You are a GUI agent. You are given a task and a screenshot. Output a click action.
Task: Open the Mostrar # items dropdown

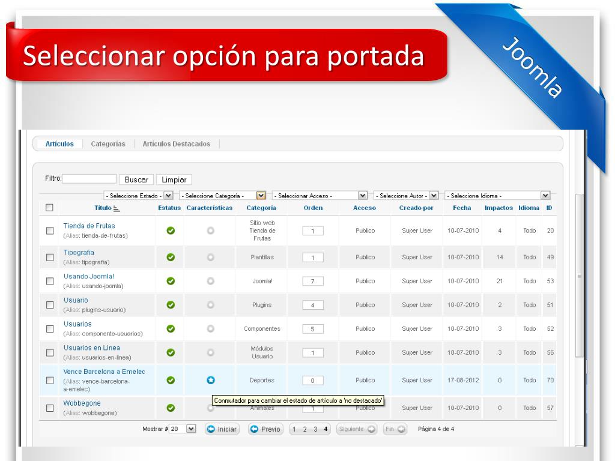[183, 429]
